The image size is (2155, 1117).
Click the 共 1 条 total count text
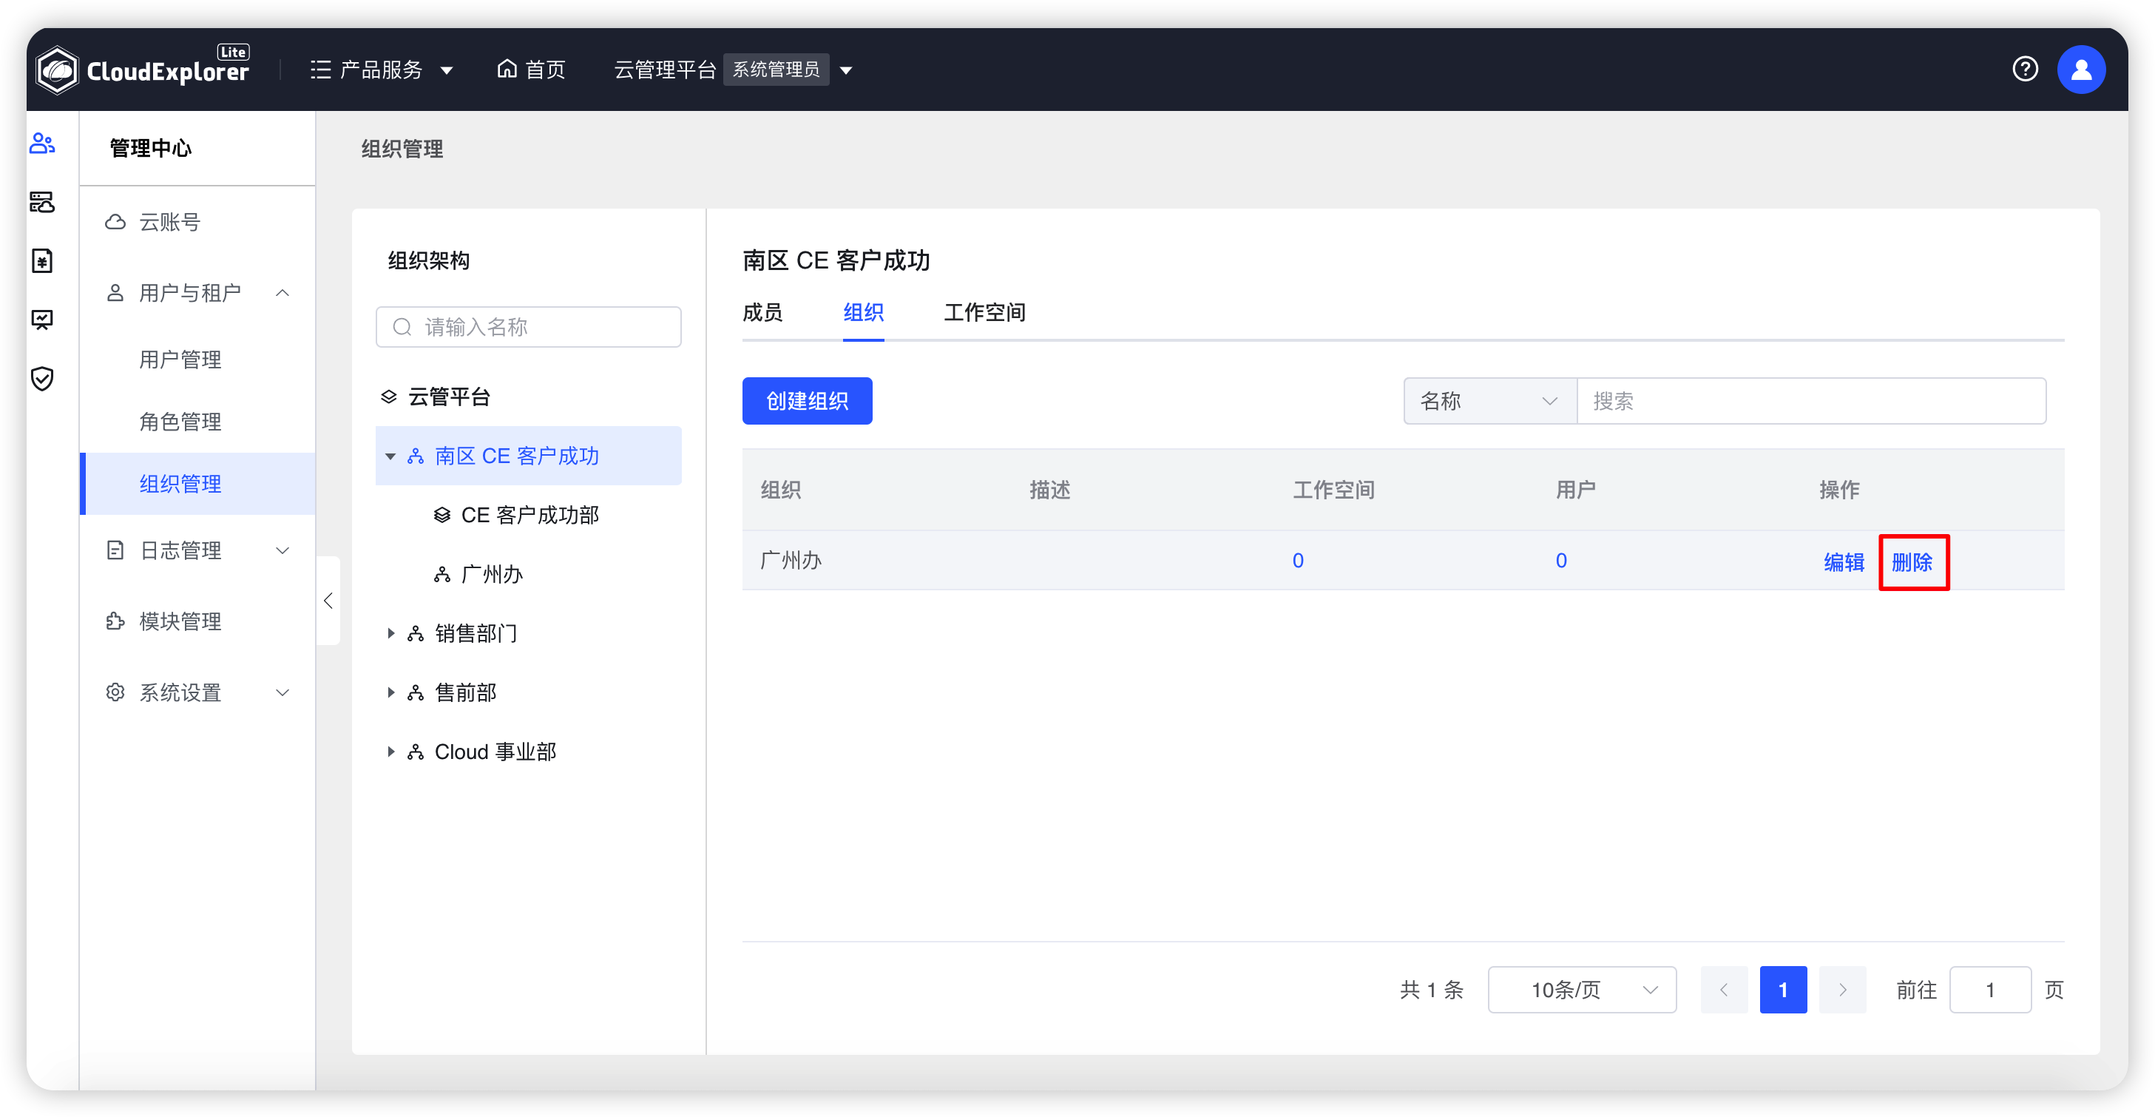(1432, 991)
